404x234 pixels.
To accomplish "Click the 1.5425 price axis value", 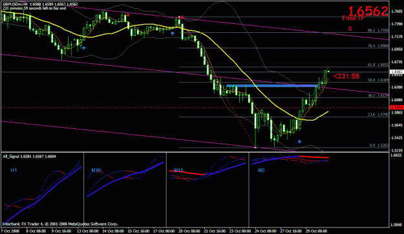I will (x=397, y=138).
